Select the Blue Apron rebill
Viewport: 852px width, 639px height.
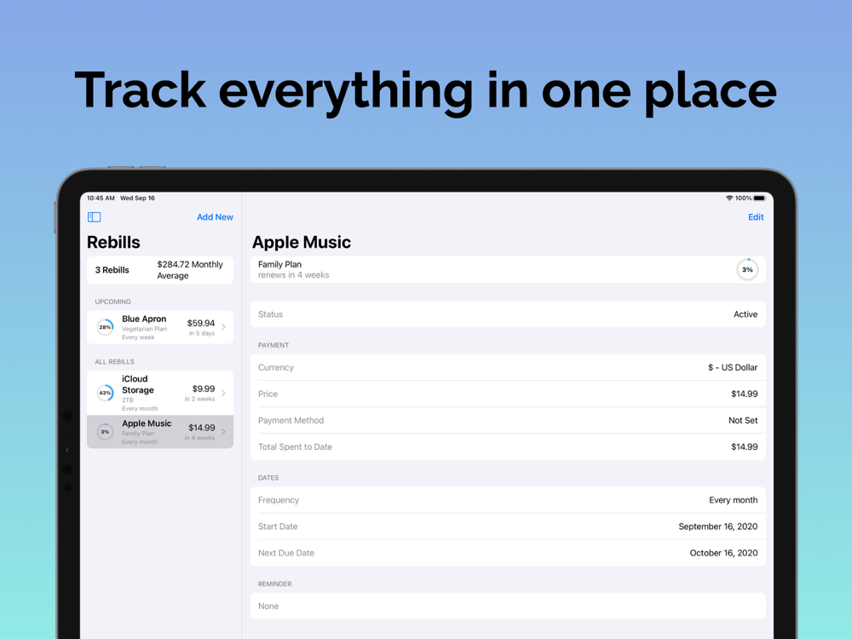coord(160,327)
